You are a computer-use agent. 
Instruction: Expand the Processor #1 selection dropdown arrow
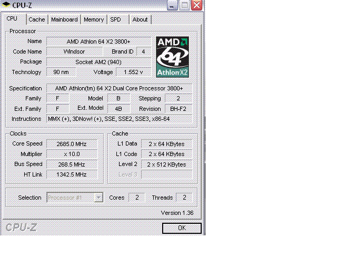pos(98,198)
